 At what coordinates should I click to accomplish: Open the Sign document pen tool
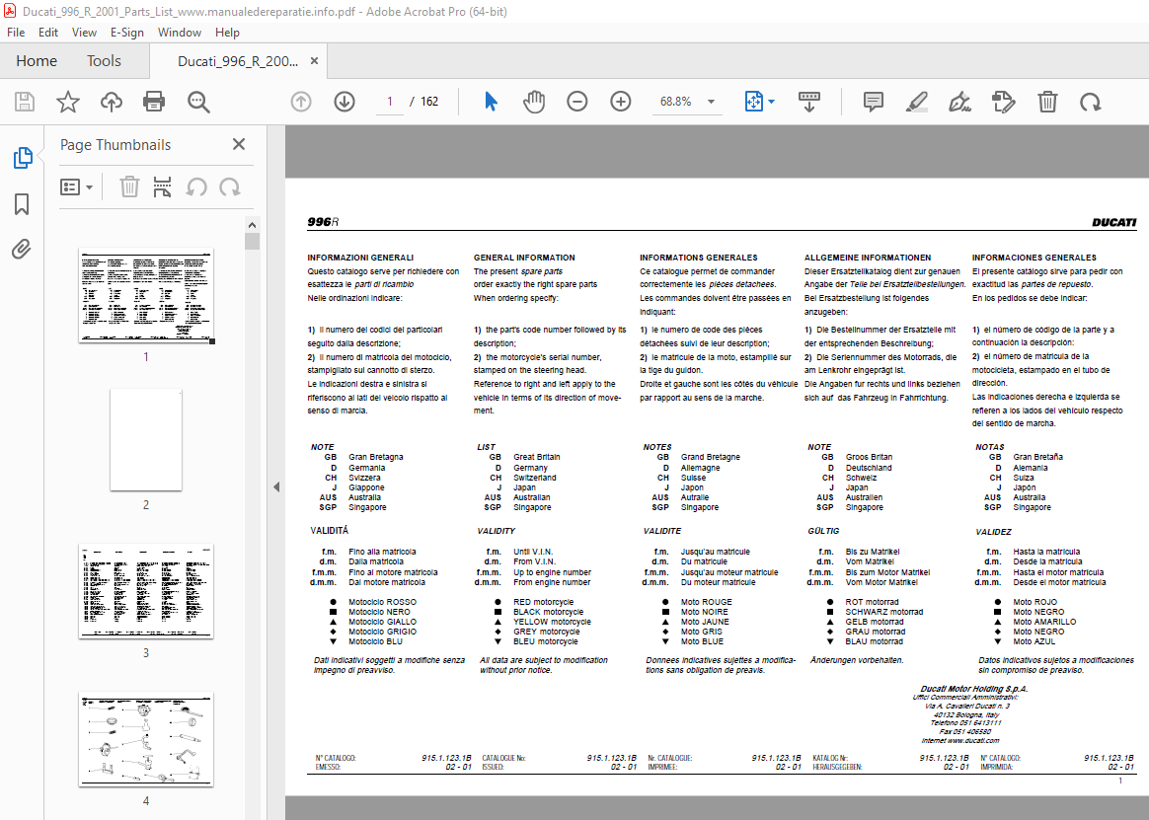click(959, 101)
